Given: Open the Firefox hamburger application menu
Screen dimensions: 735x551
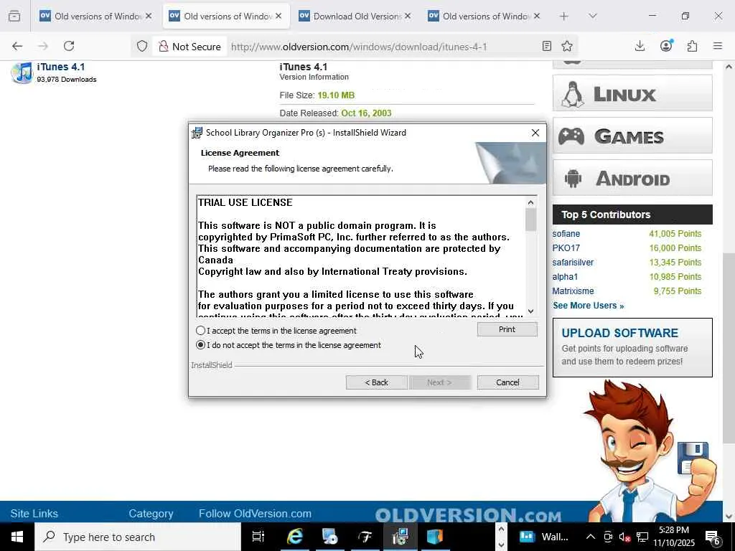Looking at the screenshot, I should (718, 46).
